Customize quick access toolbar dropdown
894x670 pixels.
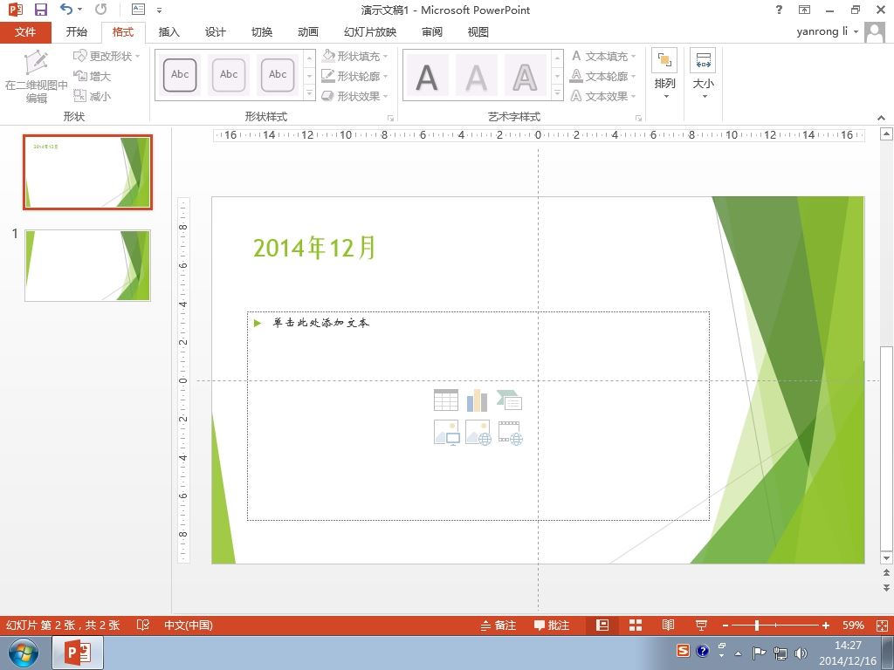(159, 10)
